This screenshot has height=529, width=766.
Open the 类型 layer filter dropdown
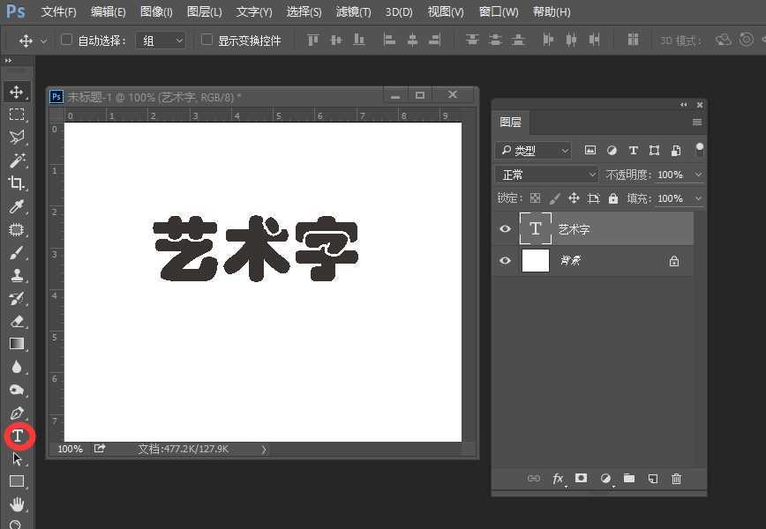pyautogui.click(x=533, y=150)
